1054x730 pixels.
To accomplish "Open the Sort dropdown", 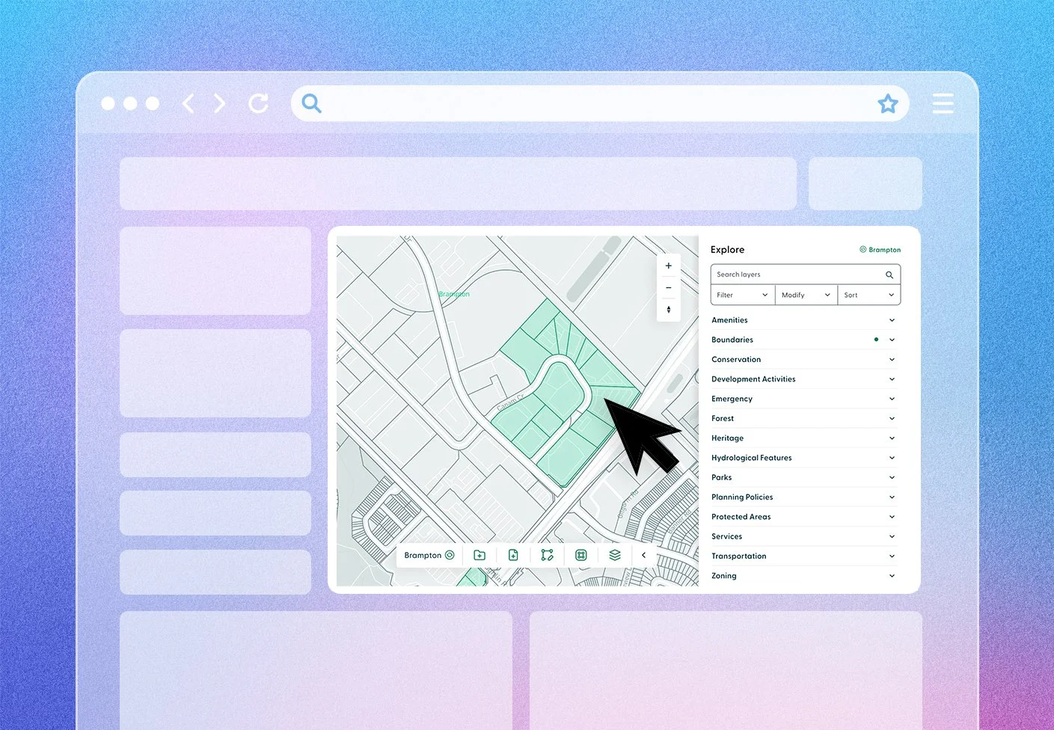I will 868,295.
